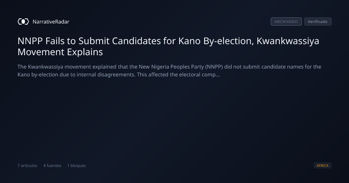Click the NarrativeRadar hexagon logo icon
This screenshot has width=349, height=183.
(x=23, y=21)
